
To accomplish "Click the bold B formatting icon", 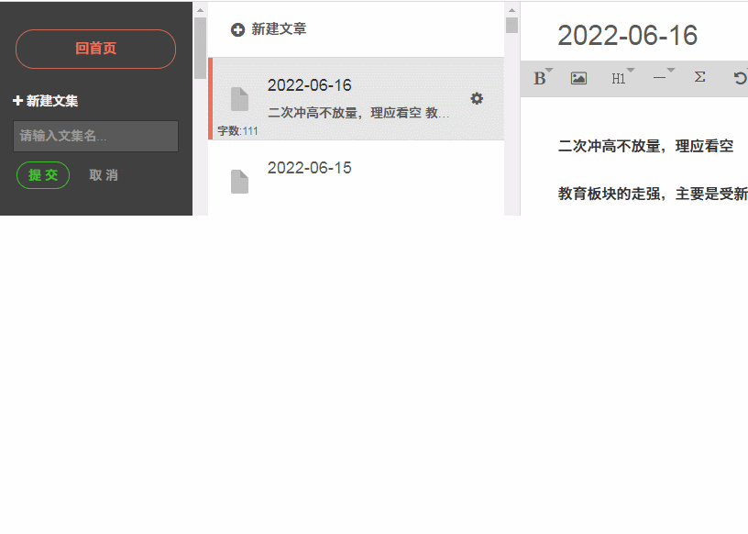I will [x=540, y=78].
